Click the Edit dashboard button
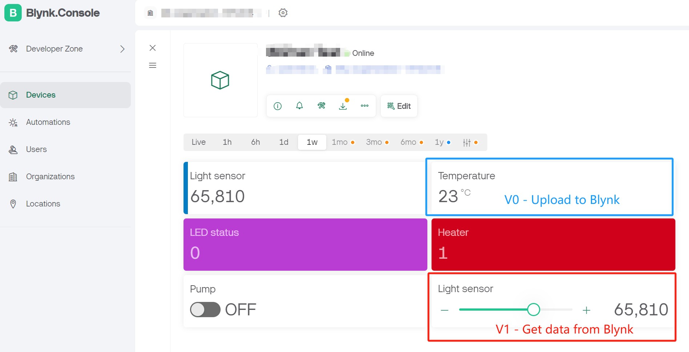Image resolution: width=689 pixels, height=352 pixels. tap(399, 106)
